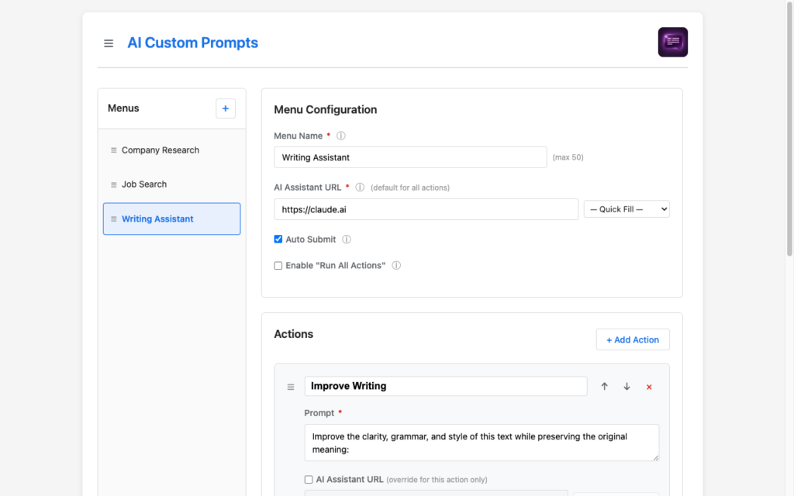The width and height of the screenshot is (794, 496).
Task: Click the Menus sidebar heading
Action: tap(123, 108)
